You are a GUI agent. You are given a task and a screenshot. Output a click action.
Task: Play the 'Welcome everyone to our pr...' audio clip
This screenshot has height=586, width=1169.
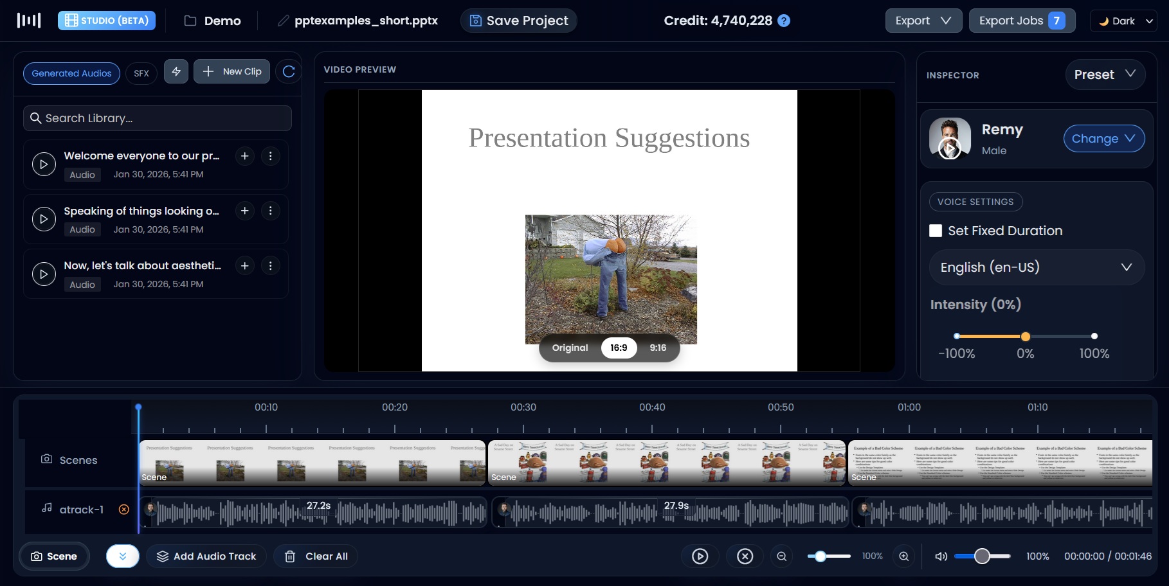tap(44, 164)
